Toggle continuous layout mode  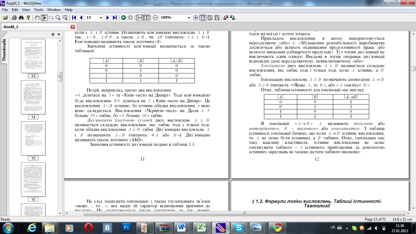coord(140,18)
